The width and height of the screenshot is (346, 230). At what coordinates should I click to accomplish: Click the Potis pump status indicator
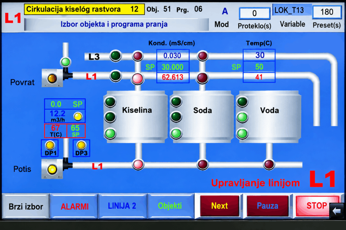pos(52,169)
